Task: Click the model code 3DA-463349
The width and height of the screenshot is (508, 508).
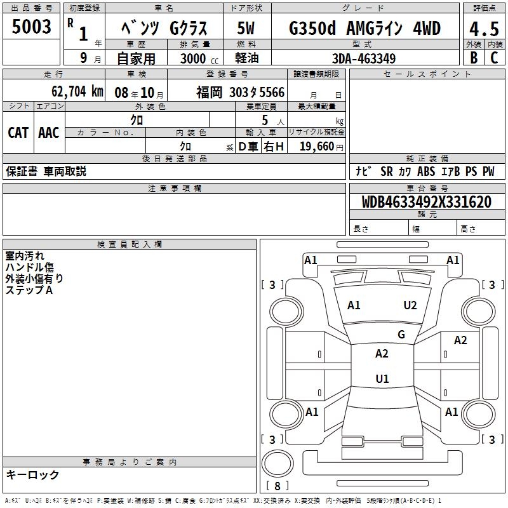Action: (364, 58)
